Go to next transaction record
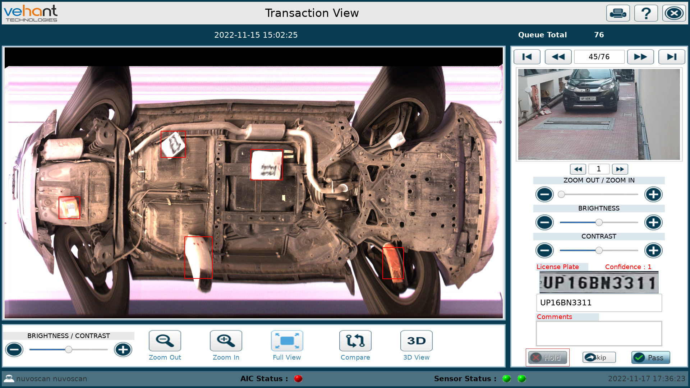The image size is (690, 388). 640,57
